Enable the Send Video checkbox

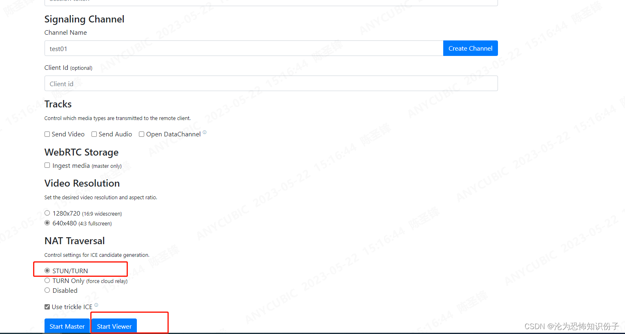[47, 134]
